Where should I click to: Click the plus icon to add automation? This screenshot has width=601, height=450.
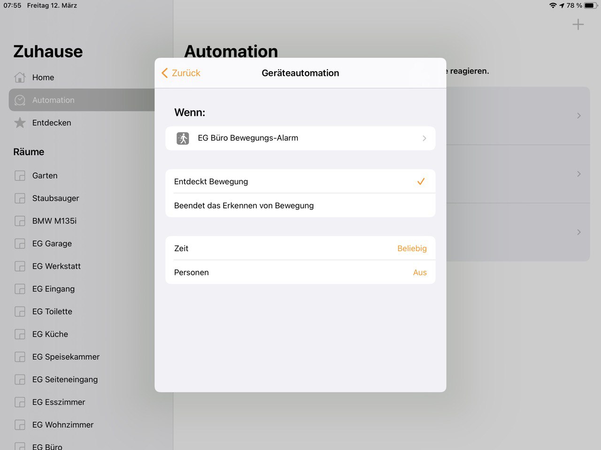[x=578, y=24]
